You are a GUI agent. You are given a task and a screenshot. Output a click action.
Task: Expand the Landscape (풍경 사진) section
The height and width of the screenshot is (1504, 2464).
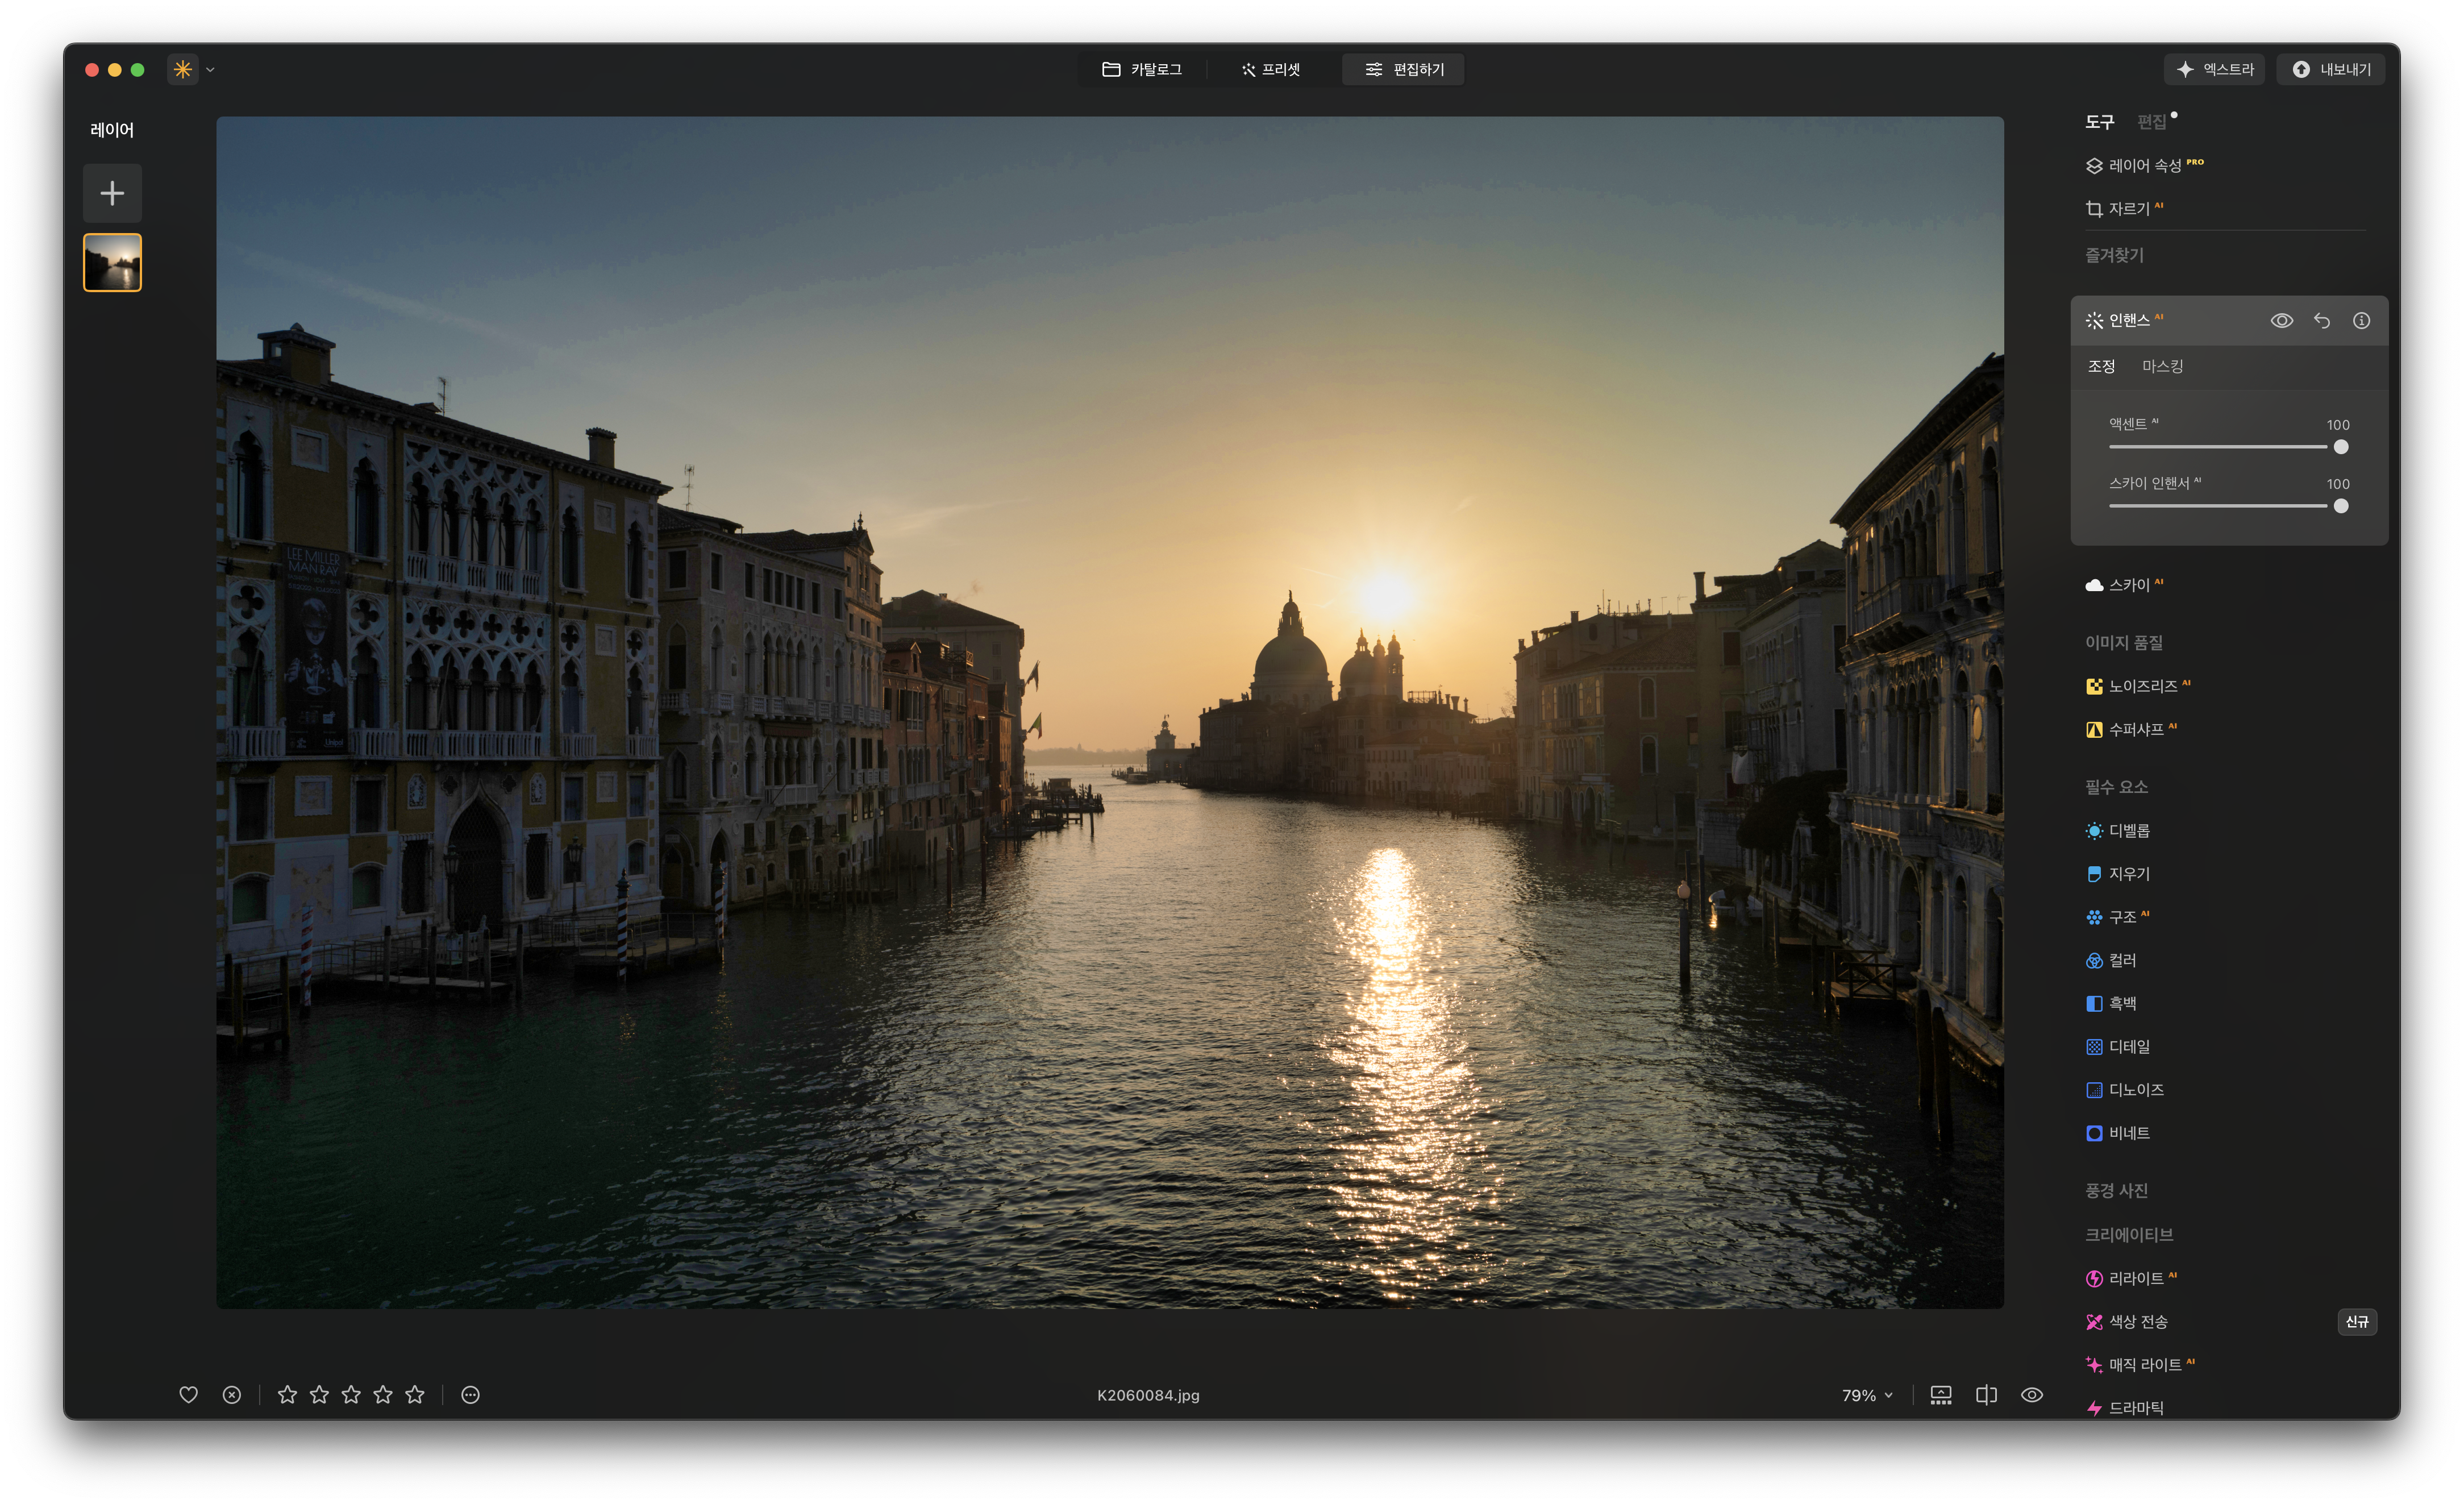[x=2116, y=1190]
